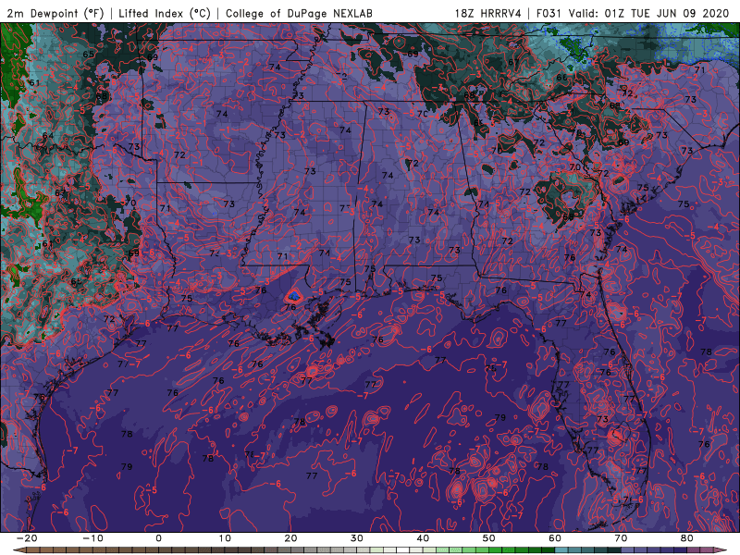Image resolution: width=740 pixels, height=555 pixels.
Task: Click the "64" dewpoint value on the map
Action: (48, 136)
